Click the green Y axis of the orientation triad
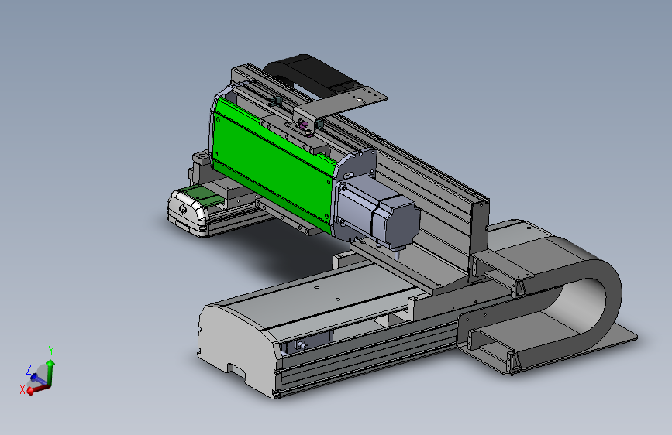Image resolution: width=672 pixels, height=435 pixels. click(50, 372)
